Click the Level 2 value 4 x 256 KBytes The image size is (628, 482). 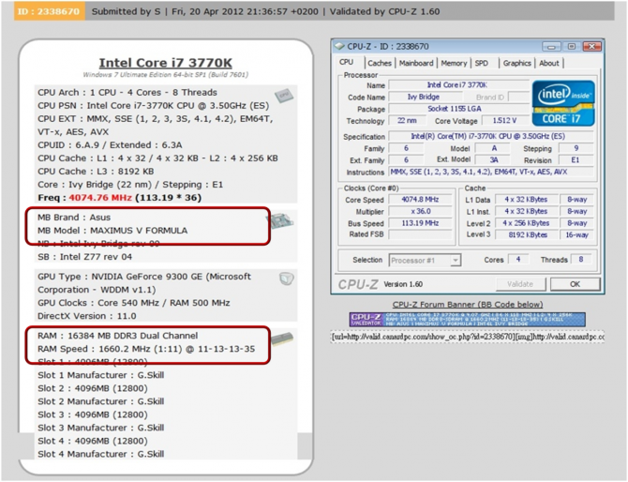point(526,223)
